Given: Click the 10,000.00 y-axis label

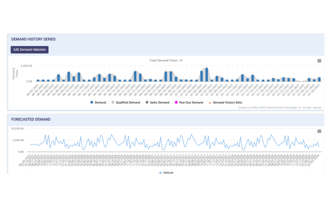Looking at the screenshot, I should [x=20, y=129].
